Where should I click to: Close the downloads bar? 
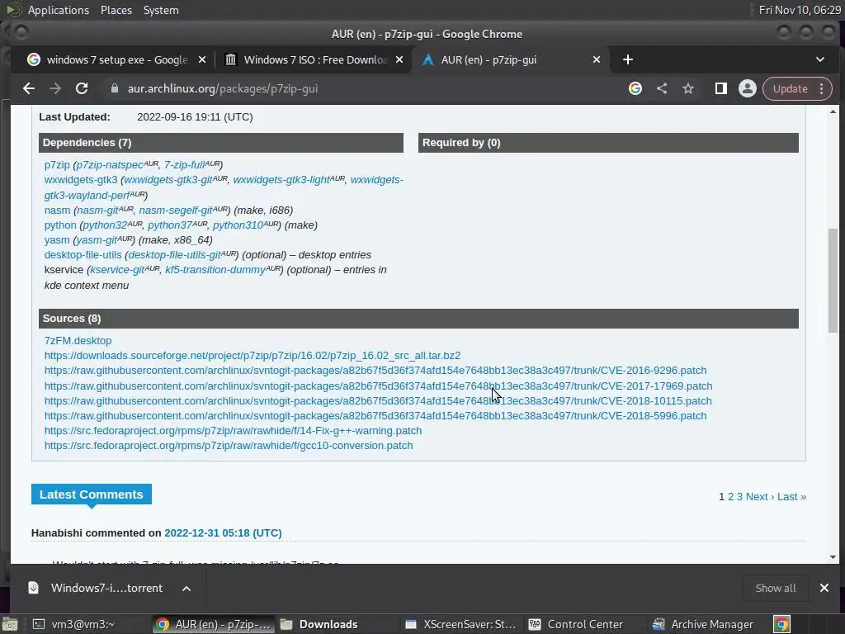click(x=824, y=588)
